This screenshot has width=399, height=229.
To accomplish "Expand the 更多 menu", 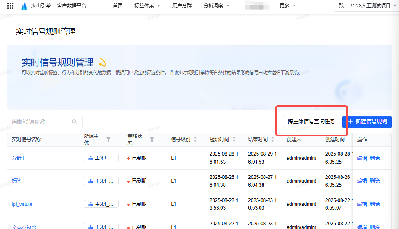I will (287, 6).
